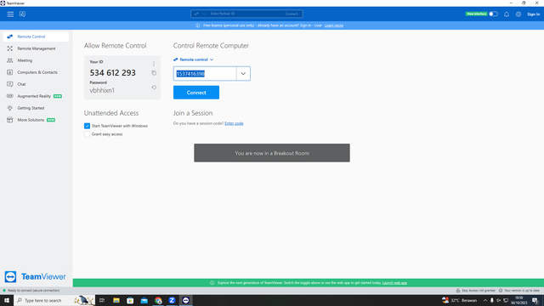This screenshot has height=306, width=544.
Task: Open the Chat section
Action: (36, 84)
